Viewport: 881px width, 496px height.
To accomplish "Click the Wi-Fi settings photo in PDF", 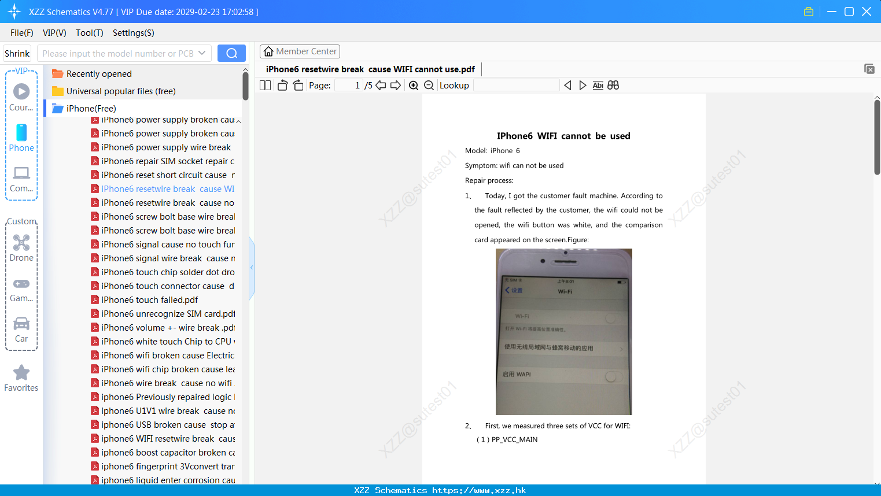I will tap(564, 332).
